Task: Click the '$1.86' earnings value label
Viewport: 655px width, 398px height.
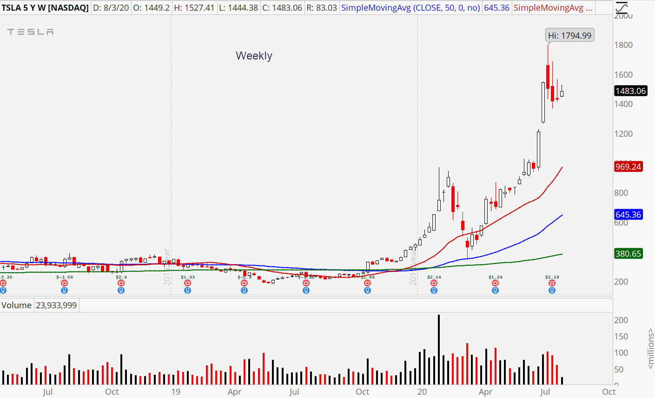Action: pyautogui.click(x=368, y=277)
